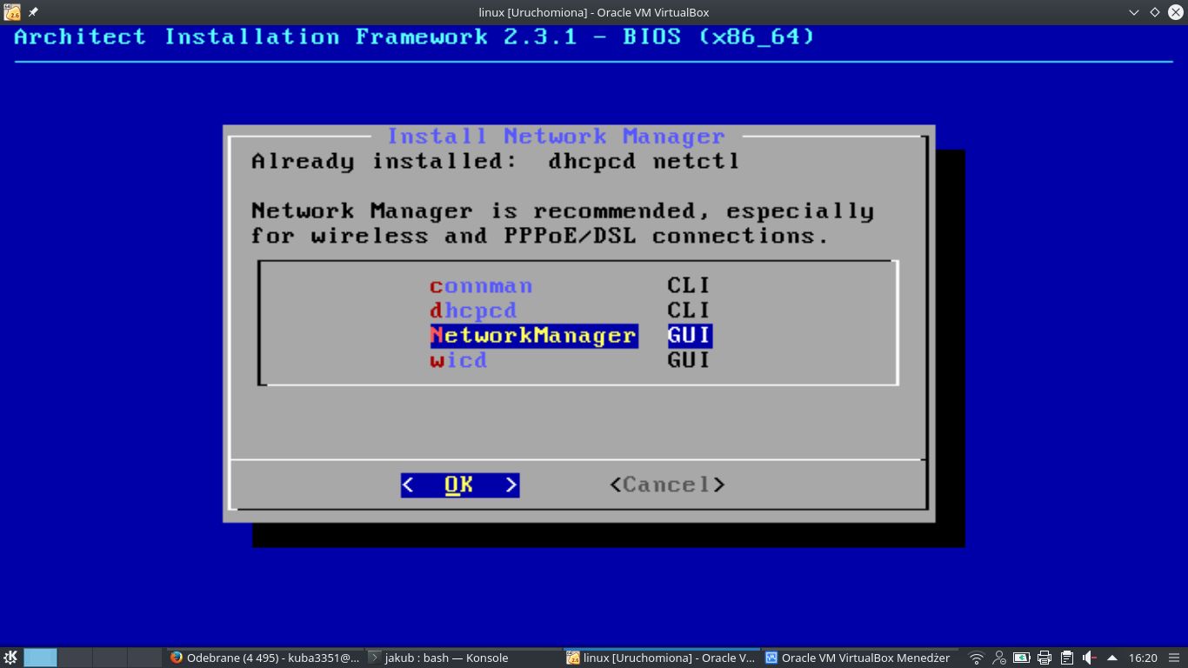
Task: Click the VirtualBox window menu icon
Action: coord(12,12)
